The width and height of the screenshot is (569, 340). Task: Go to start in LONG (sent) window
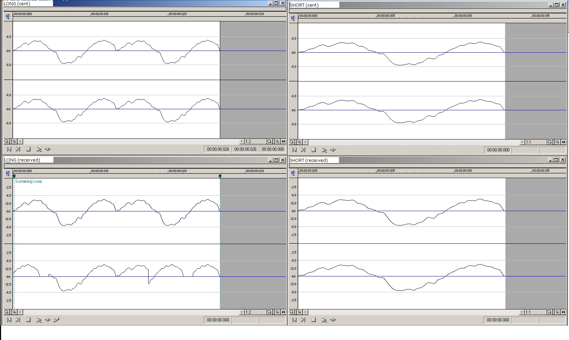coord(9,149)
